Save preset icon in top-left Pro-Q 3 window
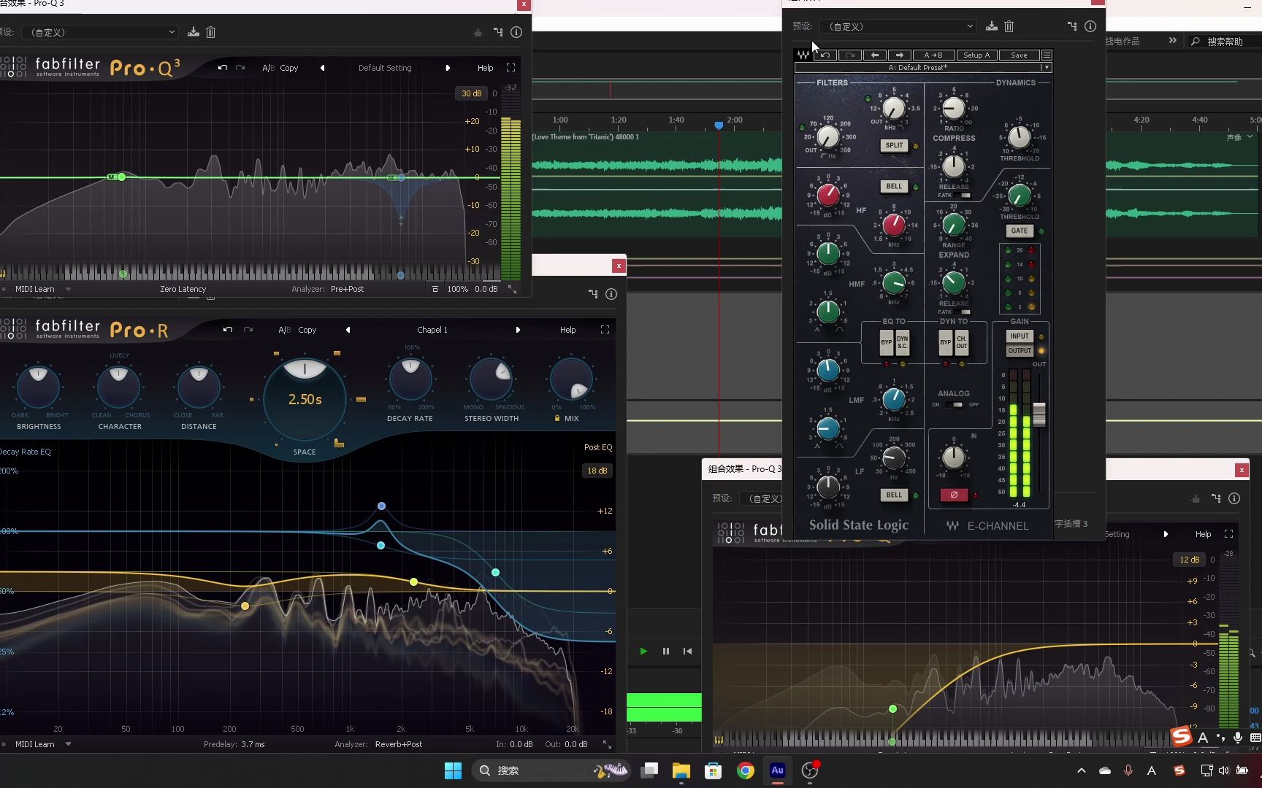The height and width of the screenshot is (788, 1262). point(193,32)
